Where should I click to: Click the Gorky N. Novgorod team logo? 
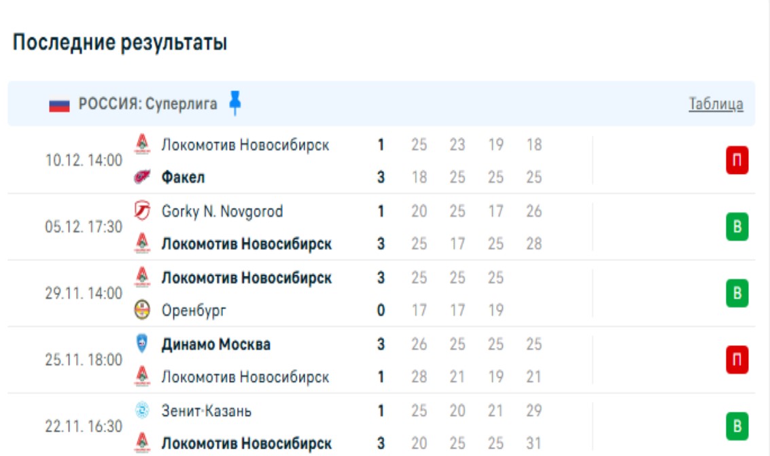point(143,211)
